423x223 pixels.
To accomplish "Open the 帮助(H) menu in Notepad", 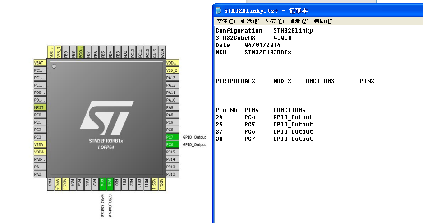I will click(323, 21).
